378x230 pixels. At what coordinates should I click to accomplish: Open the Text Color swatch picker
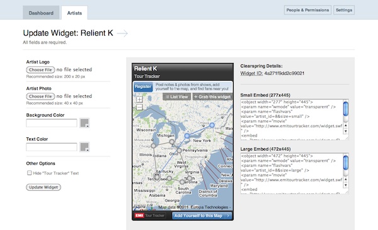click(84, 147)
